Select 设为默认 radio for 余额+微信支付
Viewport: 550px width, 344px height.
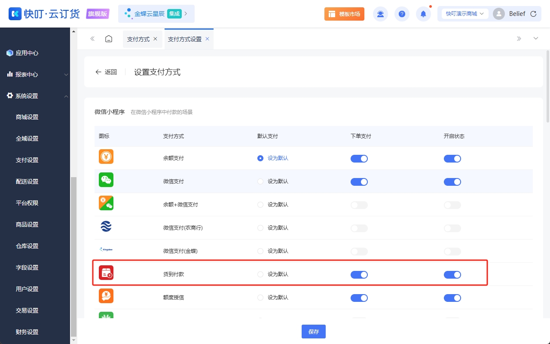point(260,205)
